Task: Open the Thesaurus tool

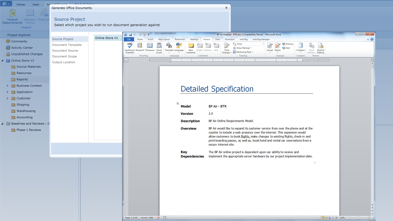Action: click(150, 48)
